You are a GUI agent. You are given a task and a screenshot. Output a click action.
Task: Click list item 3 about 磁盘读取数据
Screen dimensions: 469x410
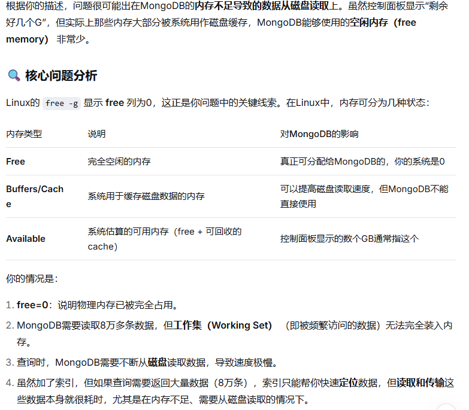(x=147, y=363)
